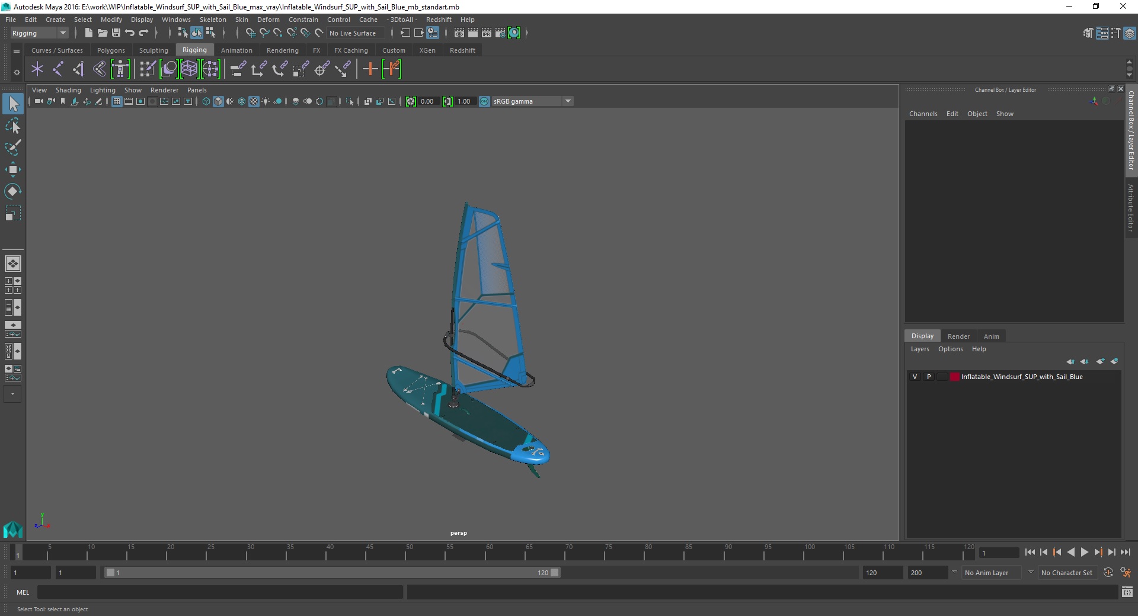Activate the Move tool in toolbox
This screenshot has height=616, width=1138.
tap(13, 169)
